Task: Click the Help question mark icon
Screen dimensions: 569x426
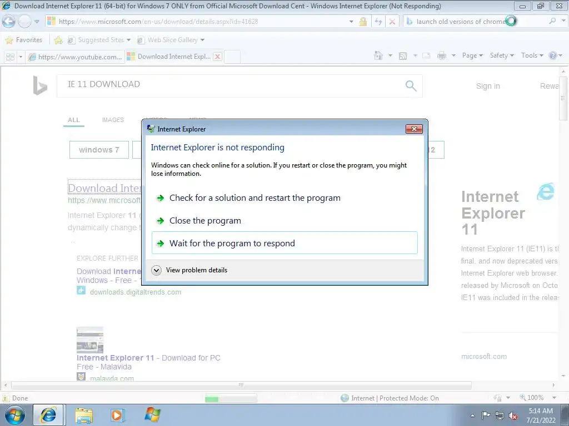Action: tap(553, 56)
